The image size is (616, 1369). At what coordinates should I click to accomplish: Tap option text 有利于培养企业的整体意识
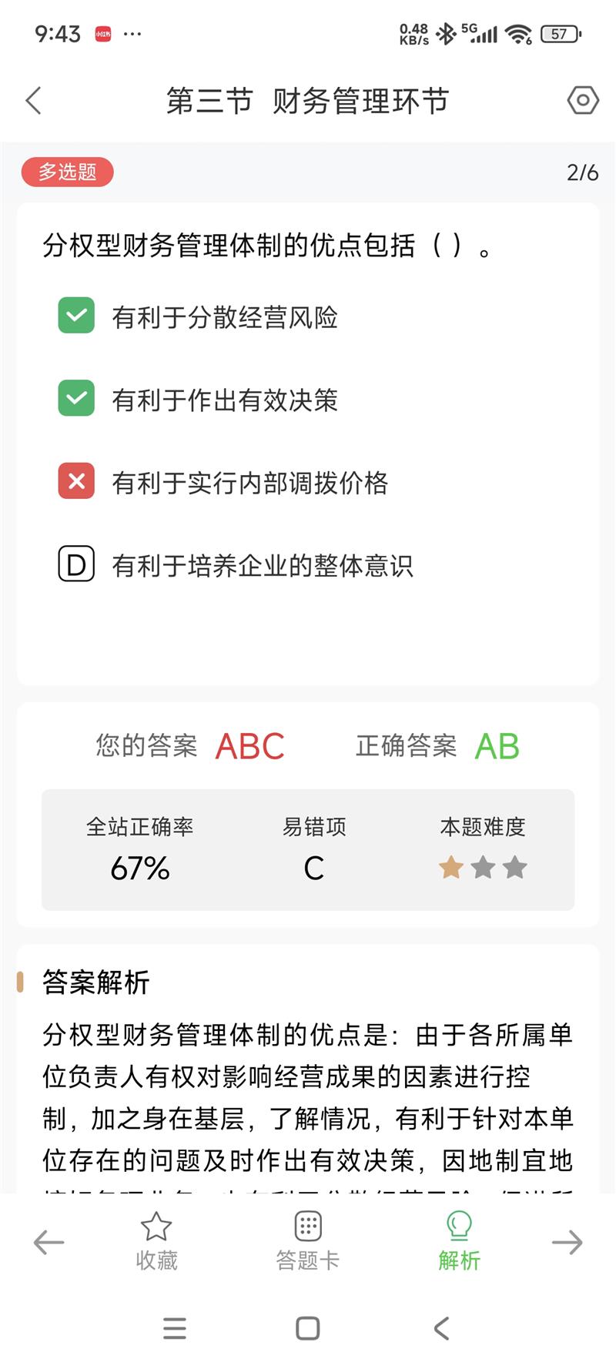point(263,566)
